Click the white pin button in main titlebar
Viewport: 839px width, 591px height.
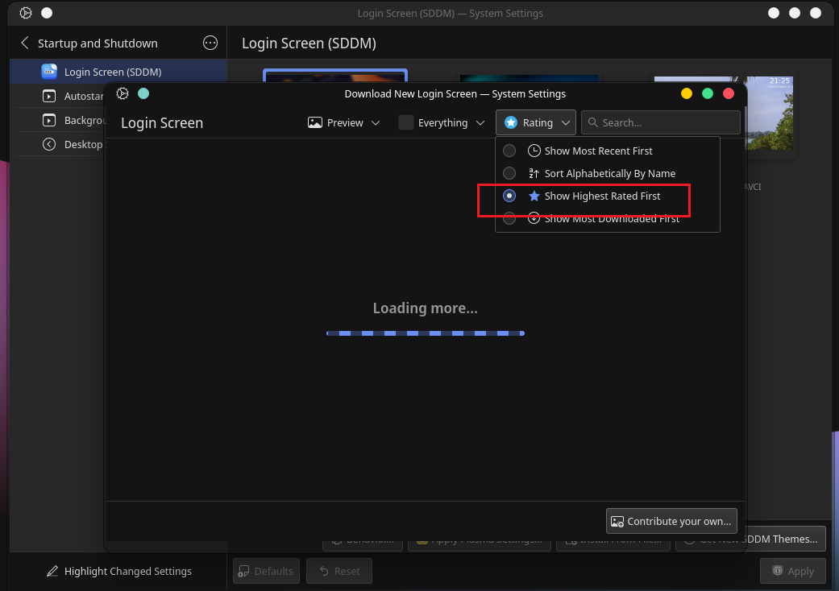pyautogui.click(x=47, y=13)
